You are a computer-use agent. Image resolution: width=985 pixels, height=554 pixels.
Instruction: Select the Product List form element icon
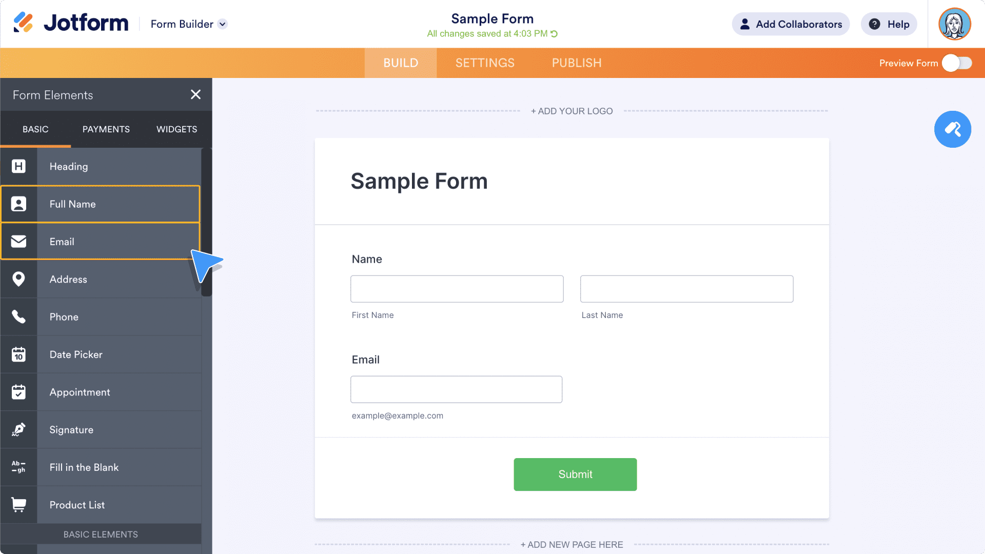[18, 505]
